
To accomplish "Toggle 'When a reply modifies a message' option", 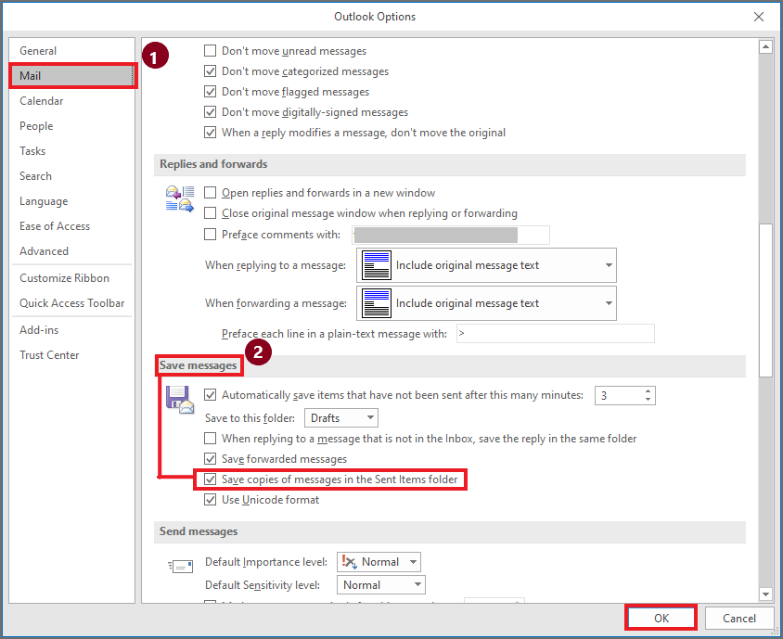I will point(211,133).
